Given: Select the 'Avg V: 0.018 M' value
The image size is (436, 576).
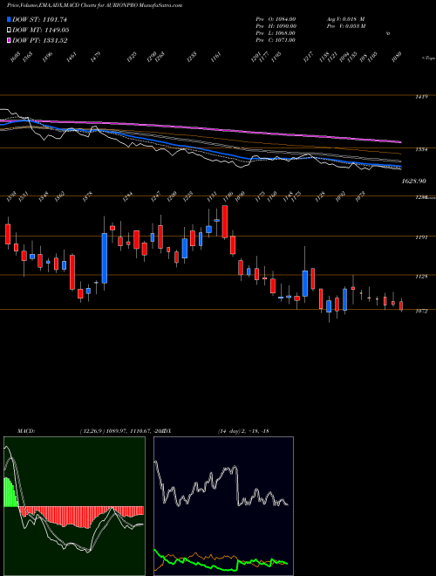Looking at the screenshot, I should tap(345, 19).
